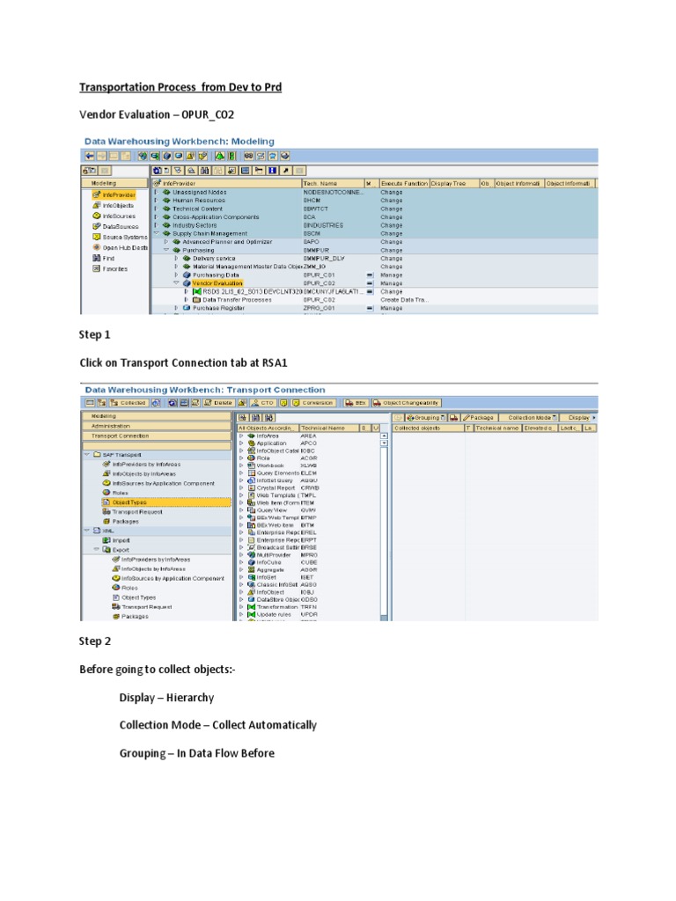Open the Grouping dropdown

coord(426,418)
